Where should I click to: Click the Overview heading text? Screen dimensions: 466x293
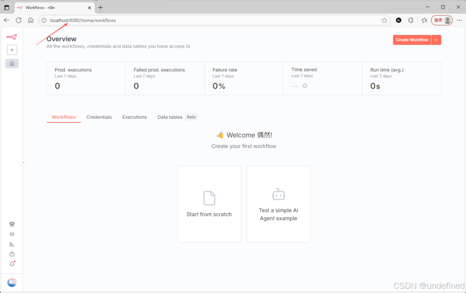[x=62, y=39]
